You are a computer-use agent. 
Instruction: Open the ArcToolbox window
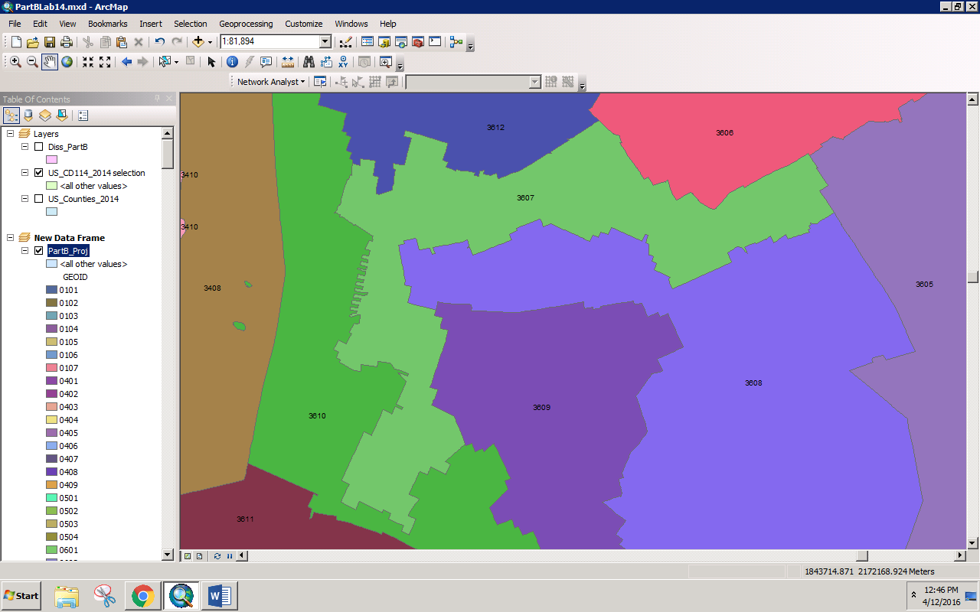(x=417, y=42)
